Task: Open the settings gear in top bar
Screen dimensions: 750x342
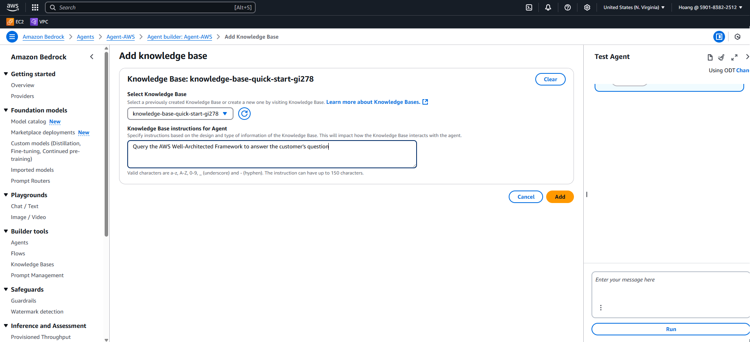Action: [587, 7]
